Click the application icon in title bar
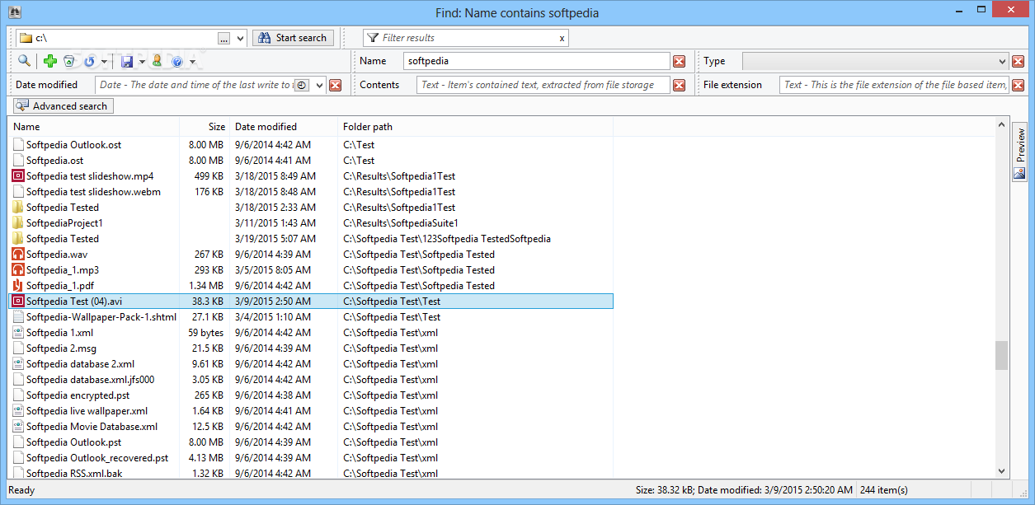This screenshot has width=1035, height=505. (x=14, y=12)
